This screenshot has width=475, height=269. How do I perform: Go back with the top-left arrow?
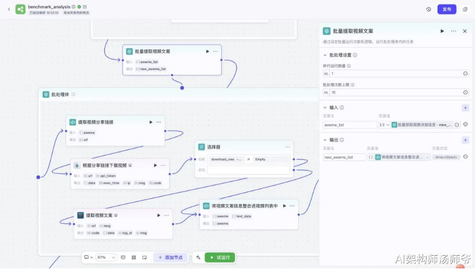click(x=9, y=9)
